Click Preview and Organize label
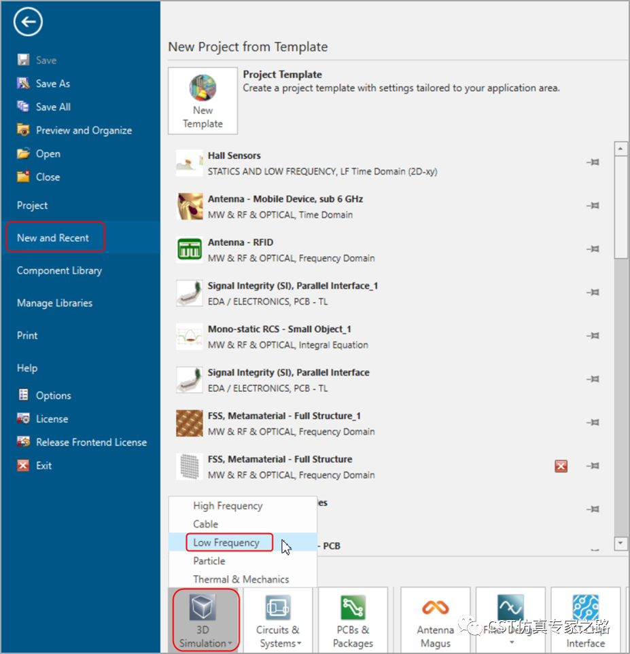 point(84,130)
